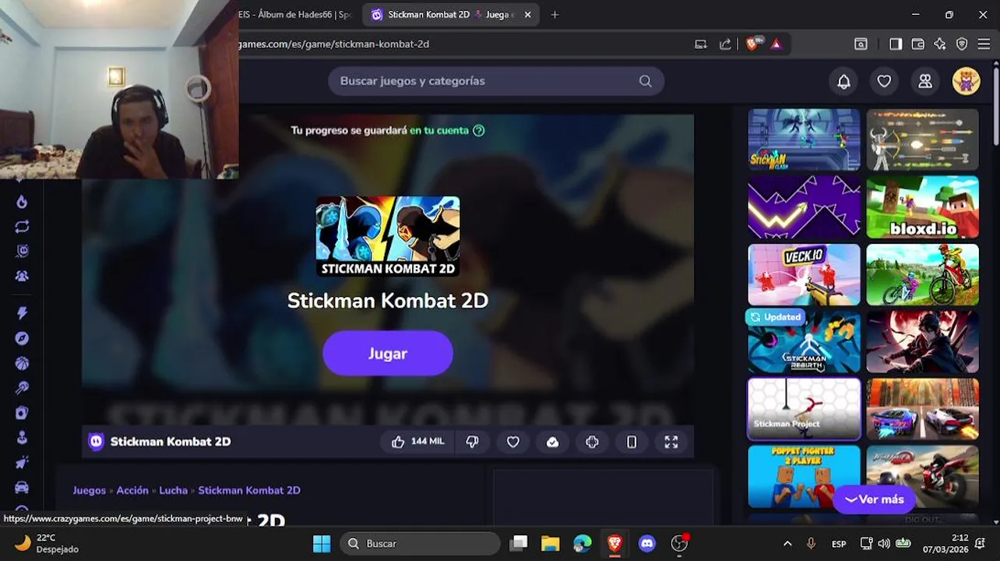This screenshot has height=561, width=1000.
Task: Go to Acción breadcrumb link
Action: [132, 490]
